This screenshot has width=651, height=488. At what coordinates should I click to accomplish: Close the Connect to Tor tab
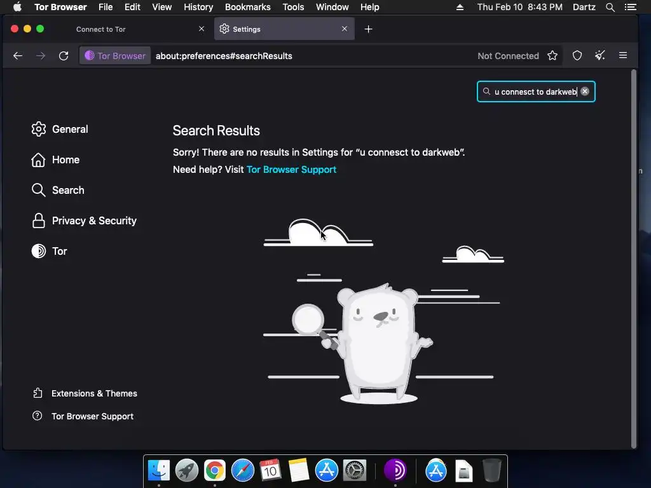[202, 29]
